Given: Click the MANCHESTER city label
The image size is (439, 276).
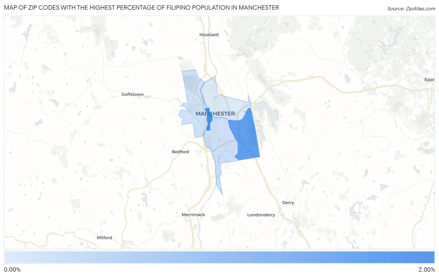Looking at the screenshot, I should [215, 114].
